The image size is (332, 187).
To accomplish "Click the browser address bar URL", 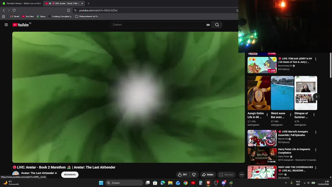I will pos(98,10).
